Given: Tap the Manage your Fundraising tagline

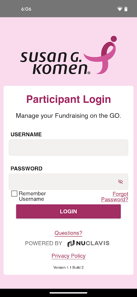Looking at the screenshot, I should 68,115.
